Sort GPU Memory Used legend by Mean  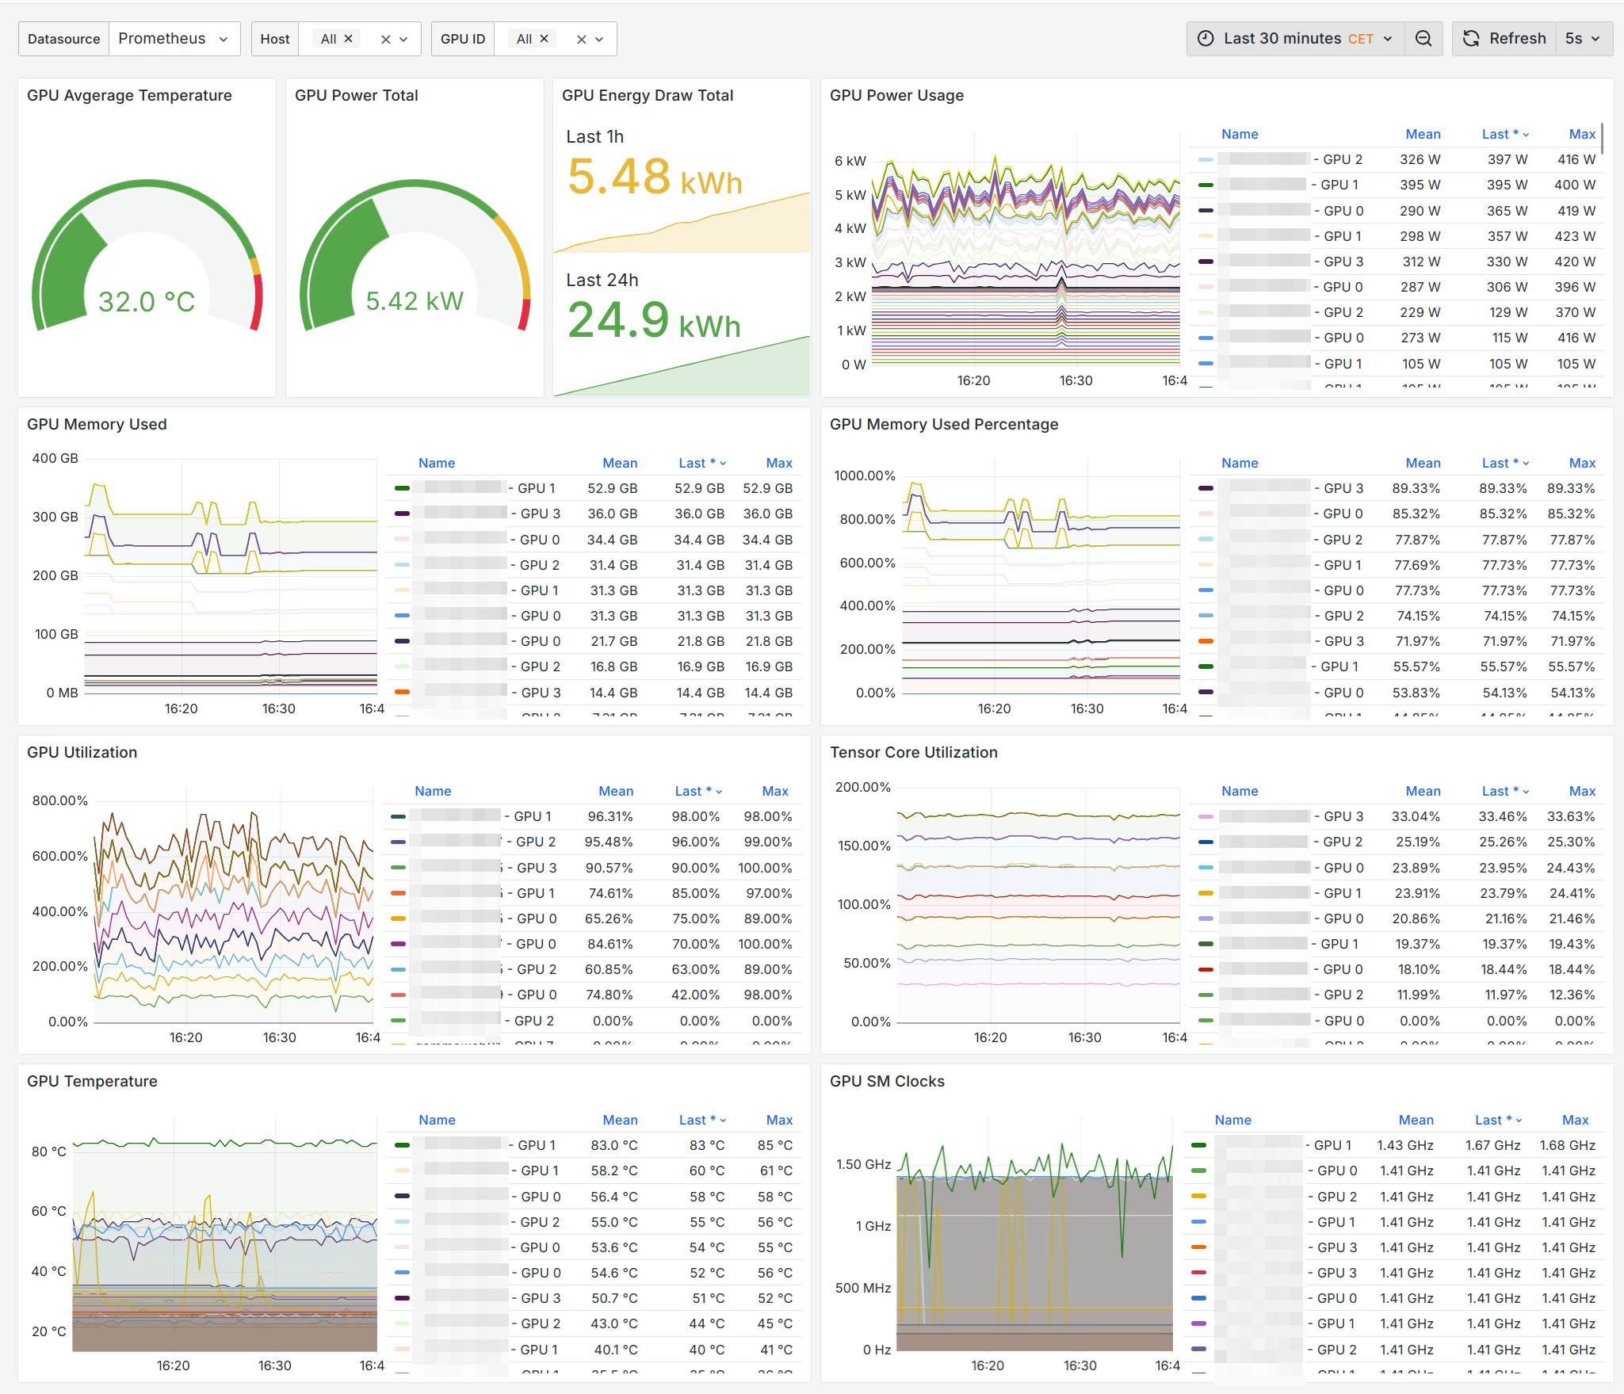click(x=619, y=463)
